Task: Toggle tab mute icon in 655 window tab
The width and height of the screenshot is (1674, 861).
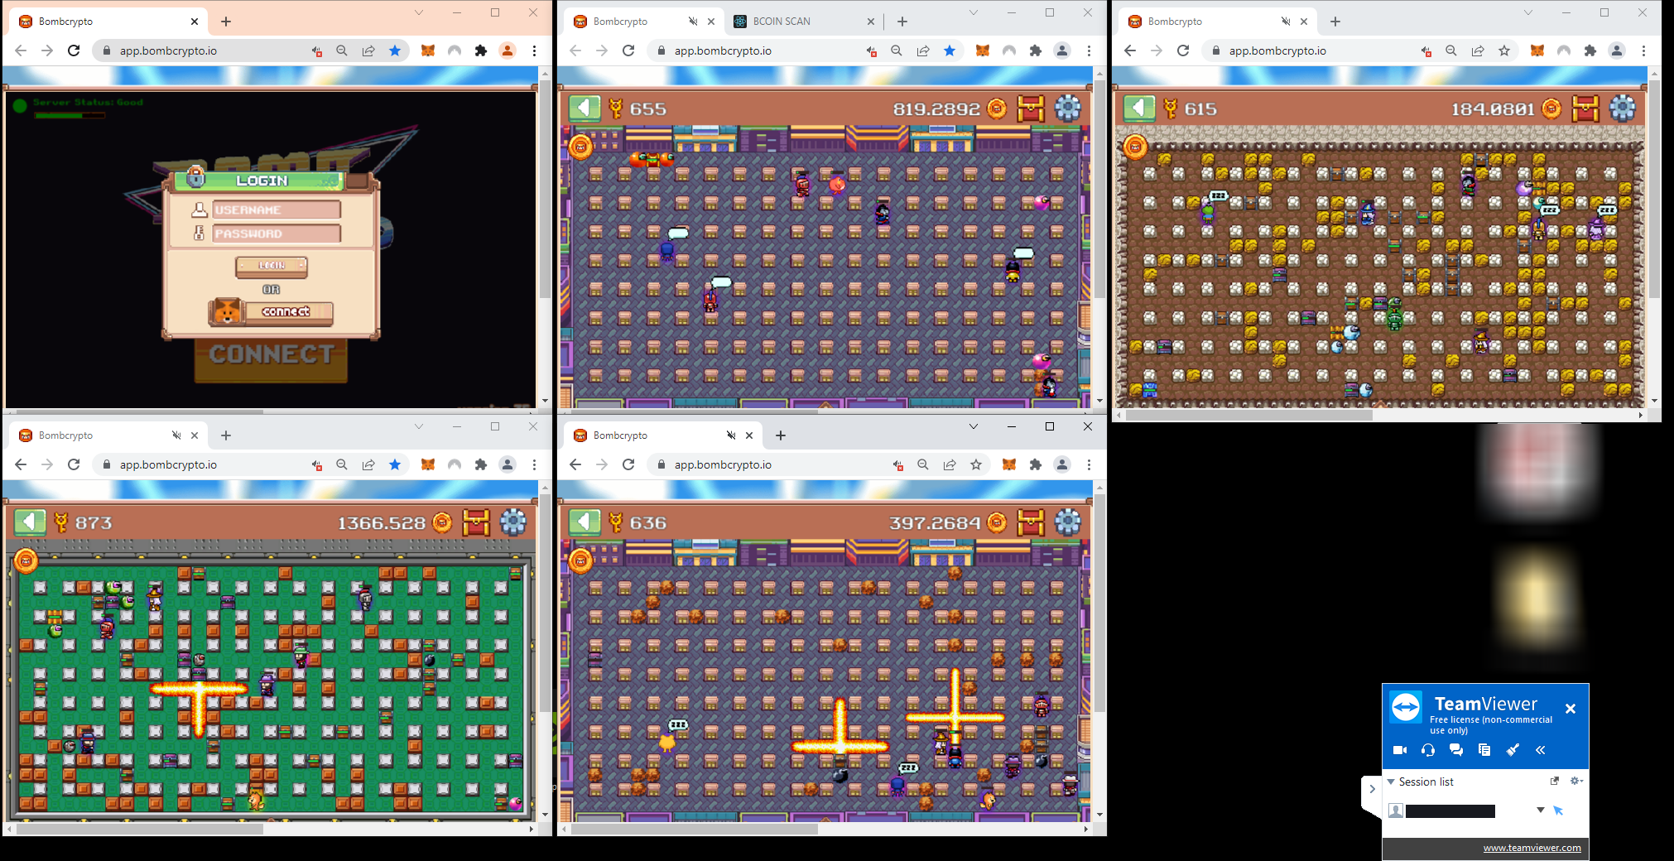Action: (693, 22)
